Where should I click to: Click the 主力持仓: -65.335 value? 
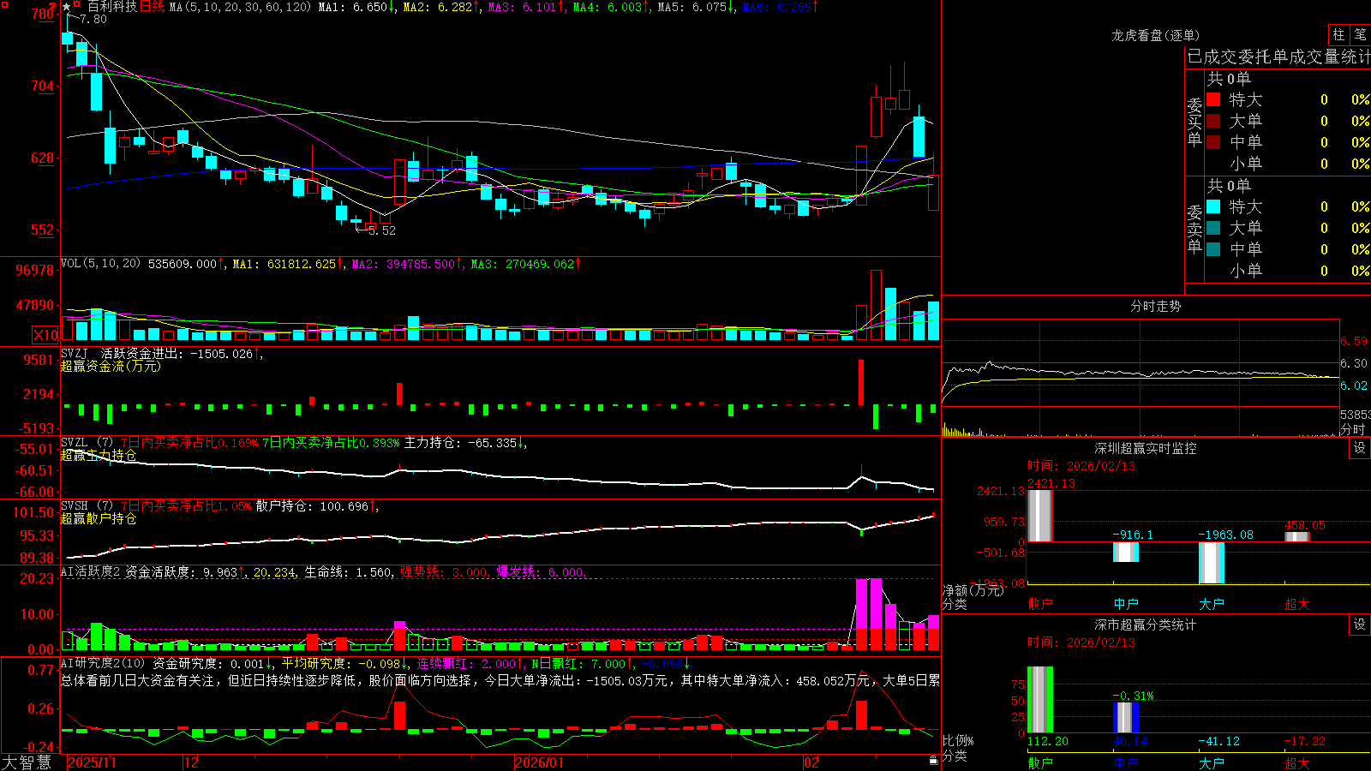click(465, 443)
